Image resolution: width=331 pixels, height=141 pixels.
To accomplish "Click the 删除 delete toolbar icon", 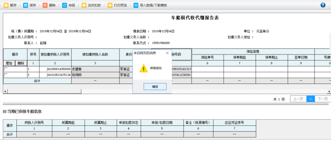I will tap(45, 5).
